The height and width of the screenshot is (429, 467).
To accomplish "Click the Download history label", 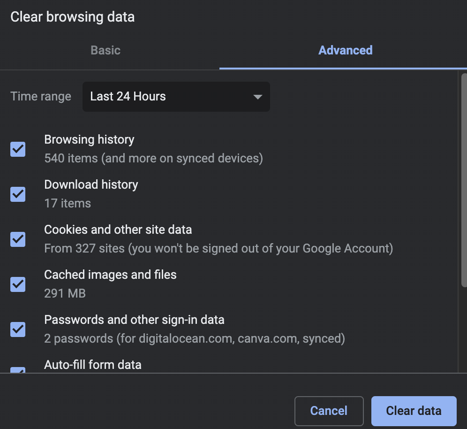I will point(91,184).
